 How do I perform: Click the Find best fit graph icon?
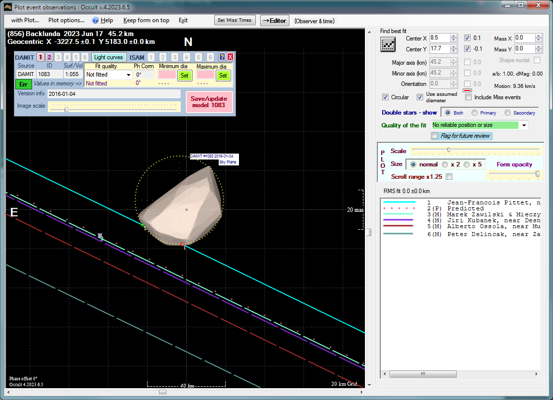pos(388,44)
